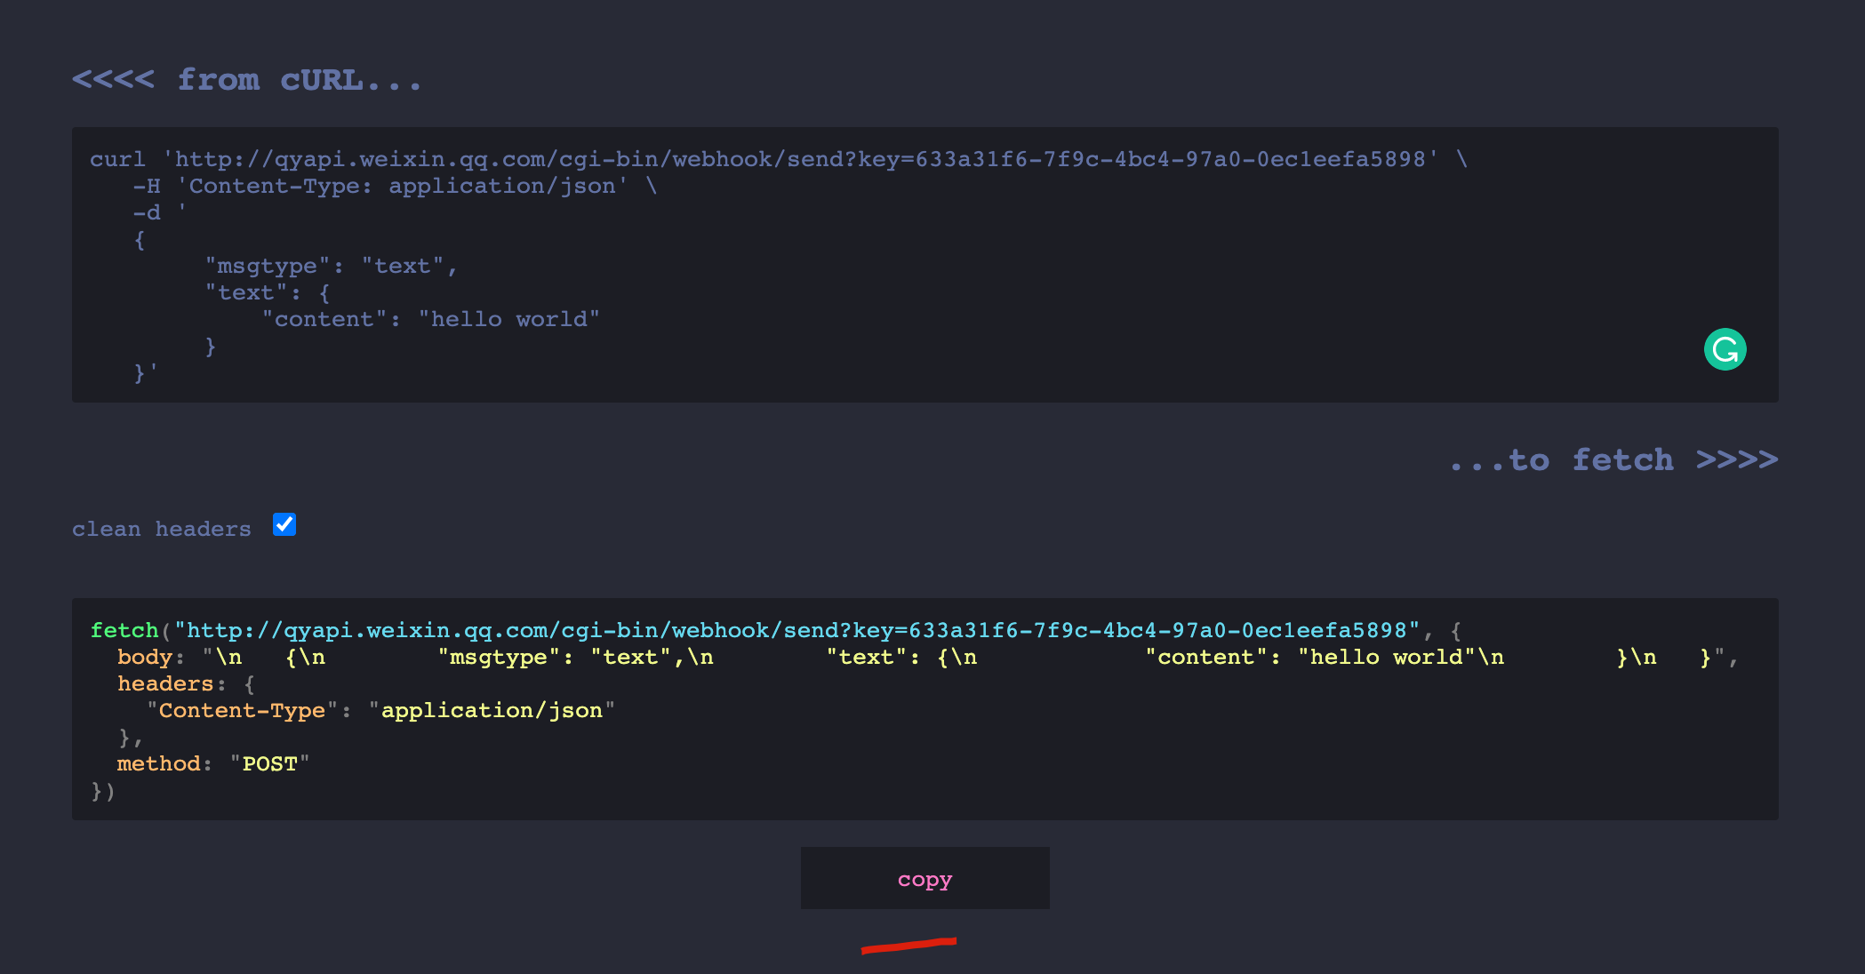The height and width of the screenshot is (974, 1865).
Task: Click the 'headers: {' line in output
Action: (x=186, y=684)
